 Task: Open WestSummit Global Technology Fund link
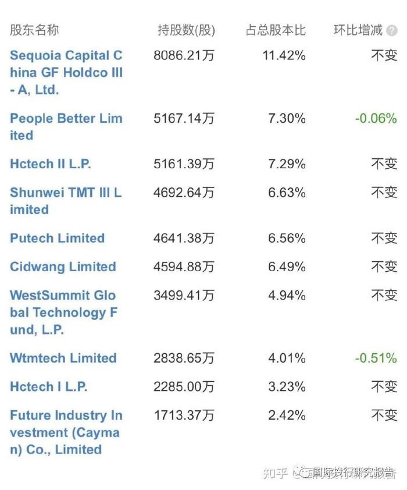(x=64, y=312)
